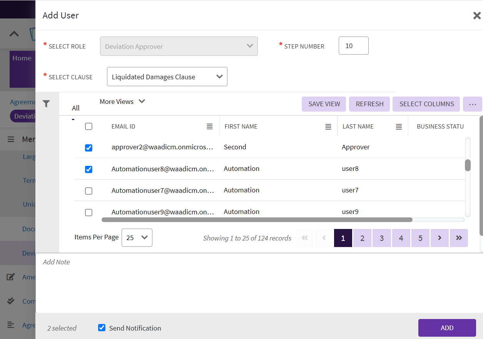Expand the More Views menu
Image resolution: width=483 pixels, height=339 pixels.
(122, 102)
